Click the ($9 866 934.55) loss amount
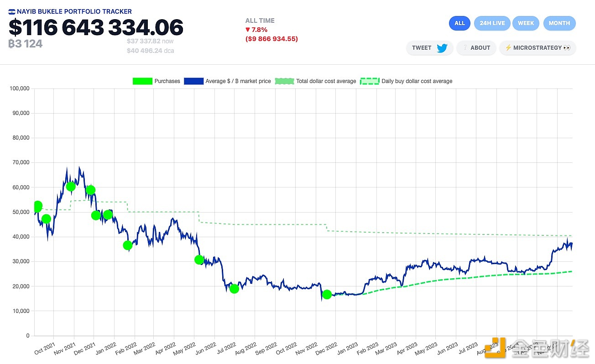Screen dimensions: 595x364 coord(271,39)
